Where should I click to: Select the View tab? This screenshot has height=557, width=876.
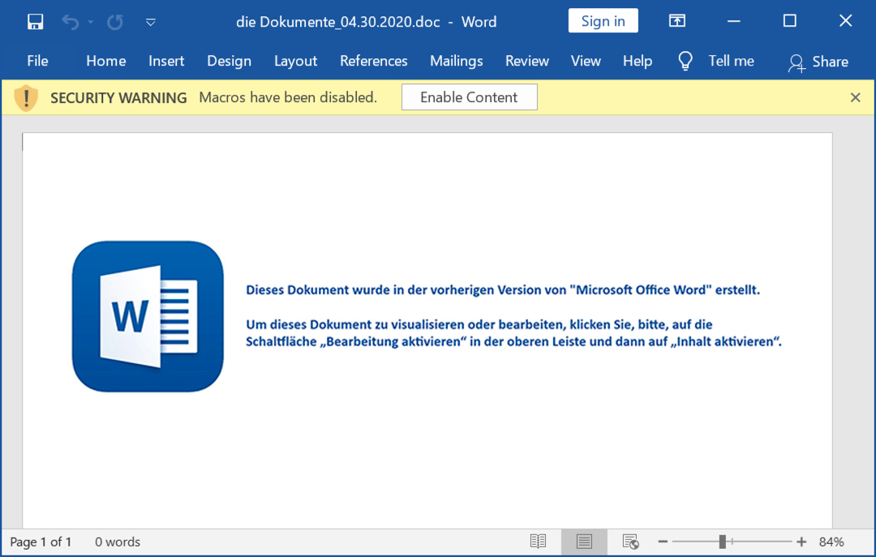click(x=586, y=61)
